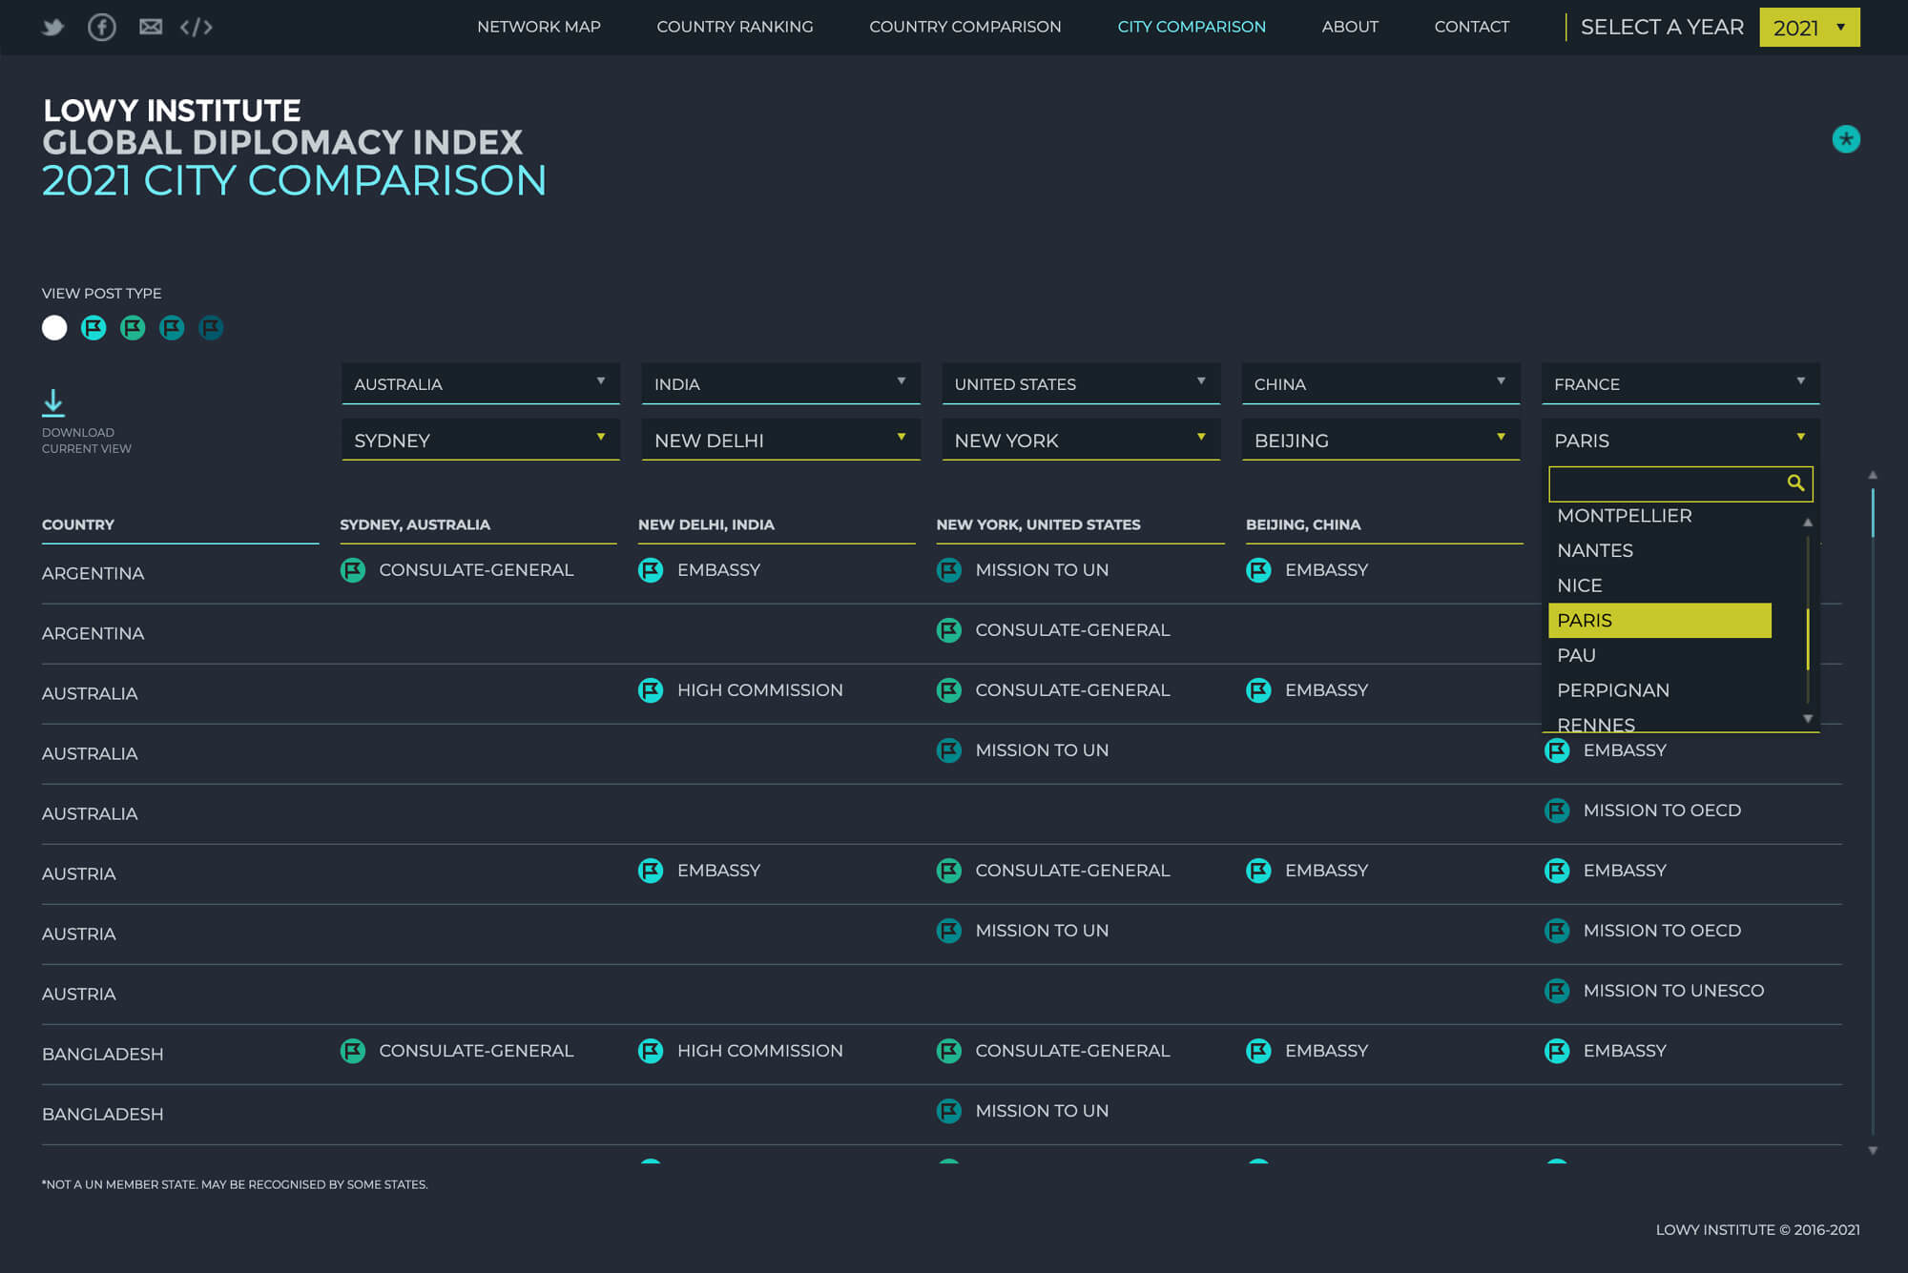The height and width of the screenshot is (1273, 1908).
Task: Collapse the Paris city dropdown
Action: click(1680, 440)
